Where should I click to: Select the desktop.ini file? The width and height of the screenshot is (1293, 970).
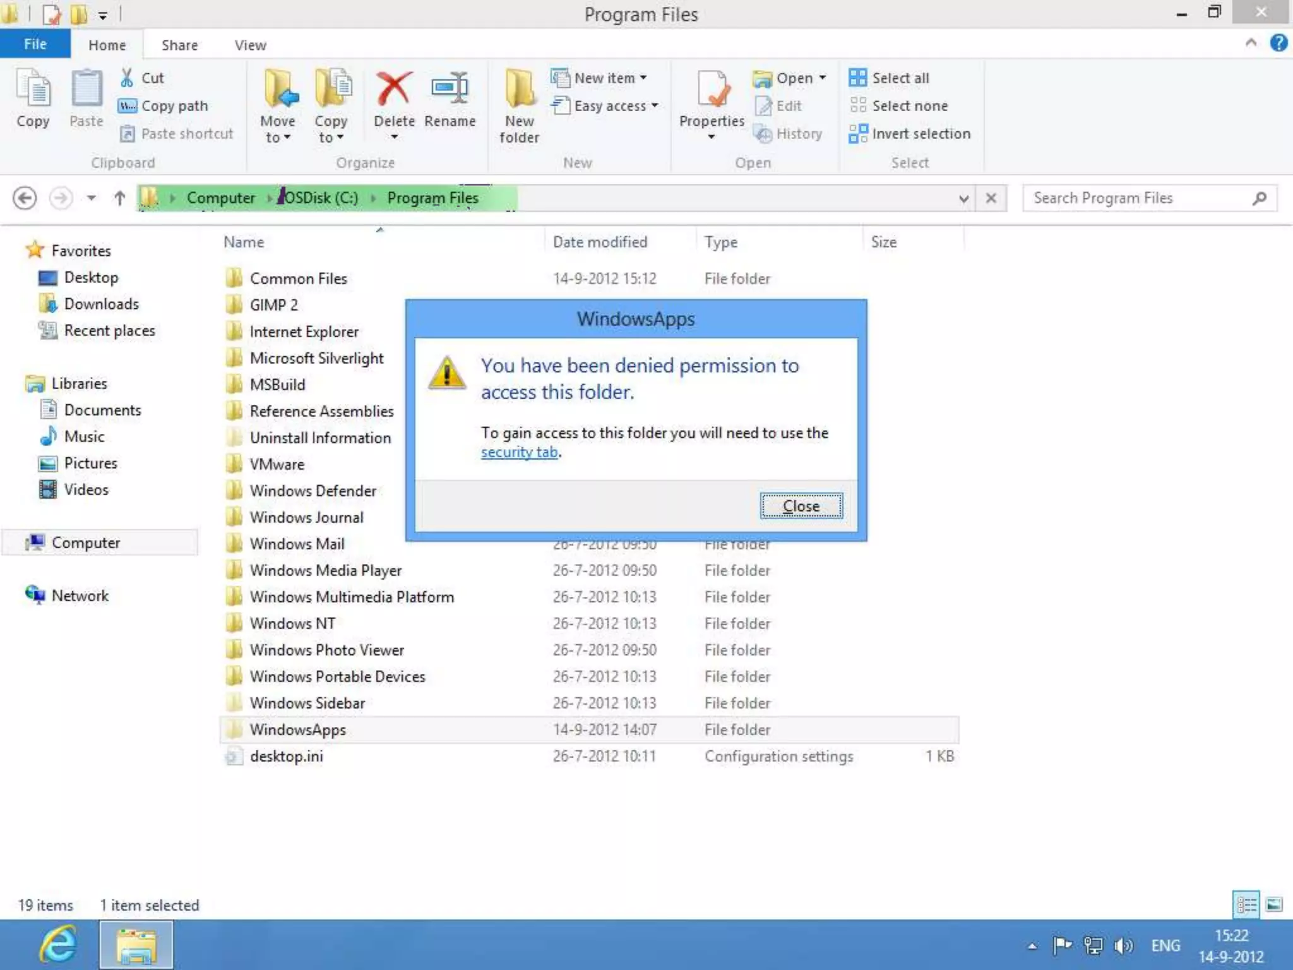click(x=275, y=756)
